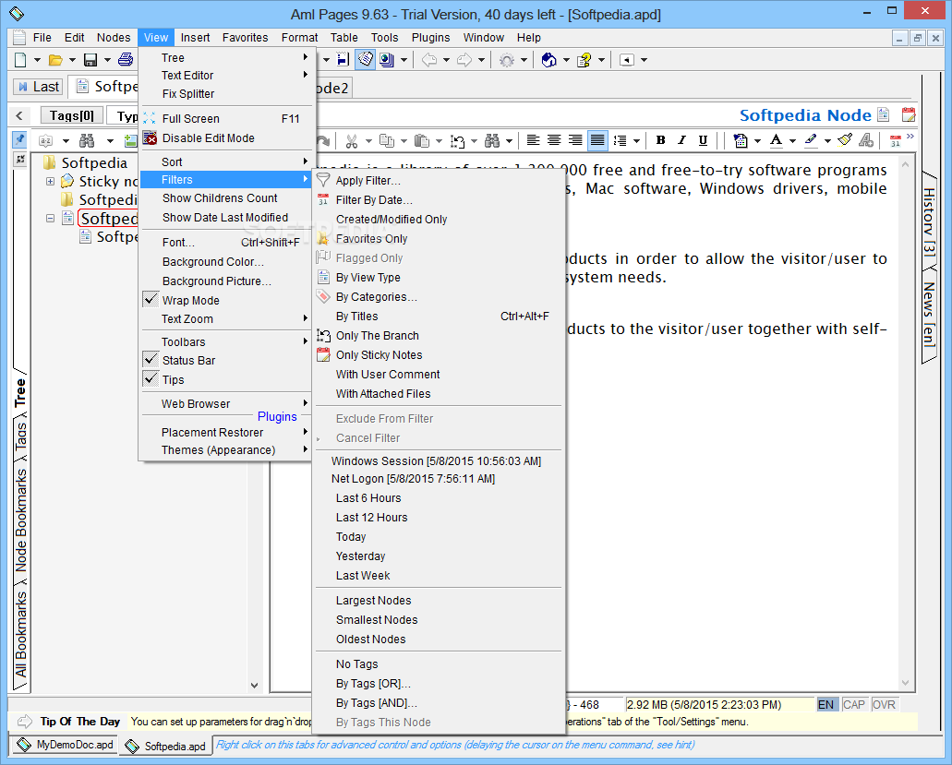Justify text alignment icon
Screen dimensions: 952x765
pos(597,141)
